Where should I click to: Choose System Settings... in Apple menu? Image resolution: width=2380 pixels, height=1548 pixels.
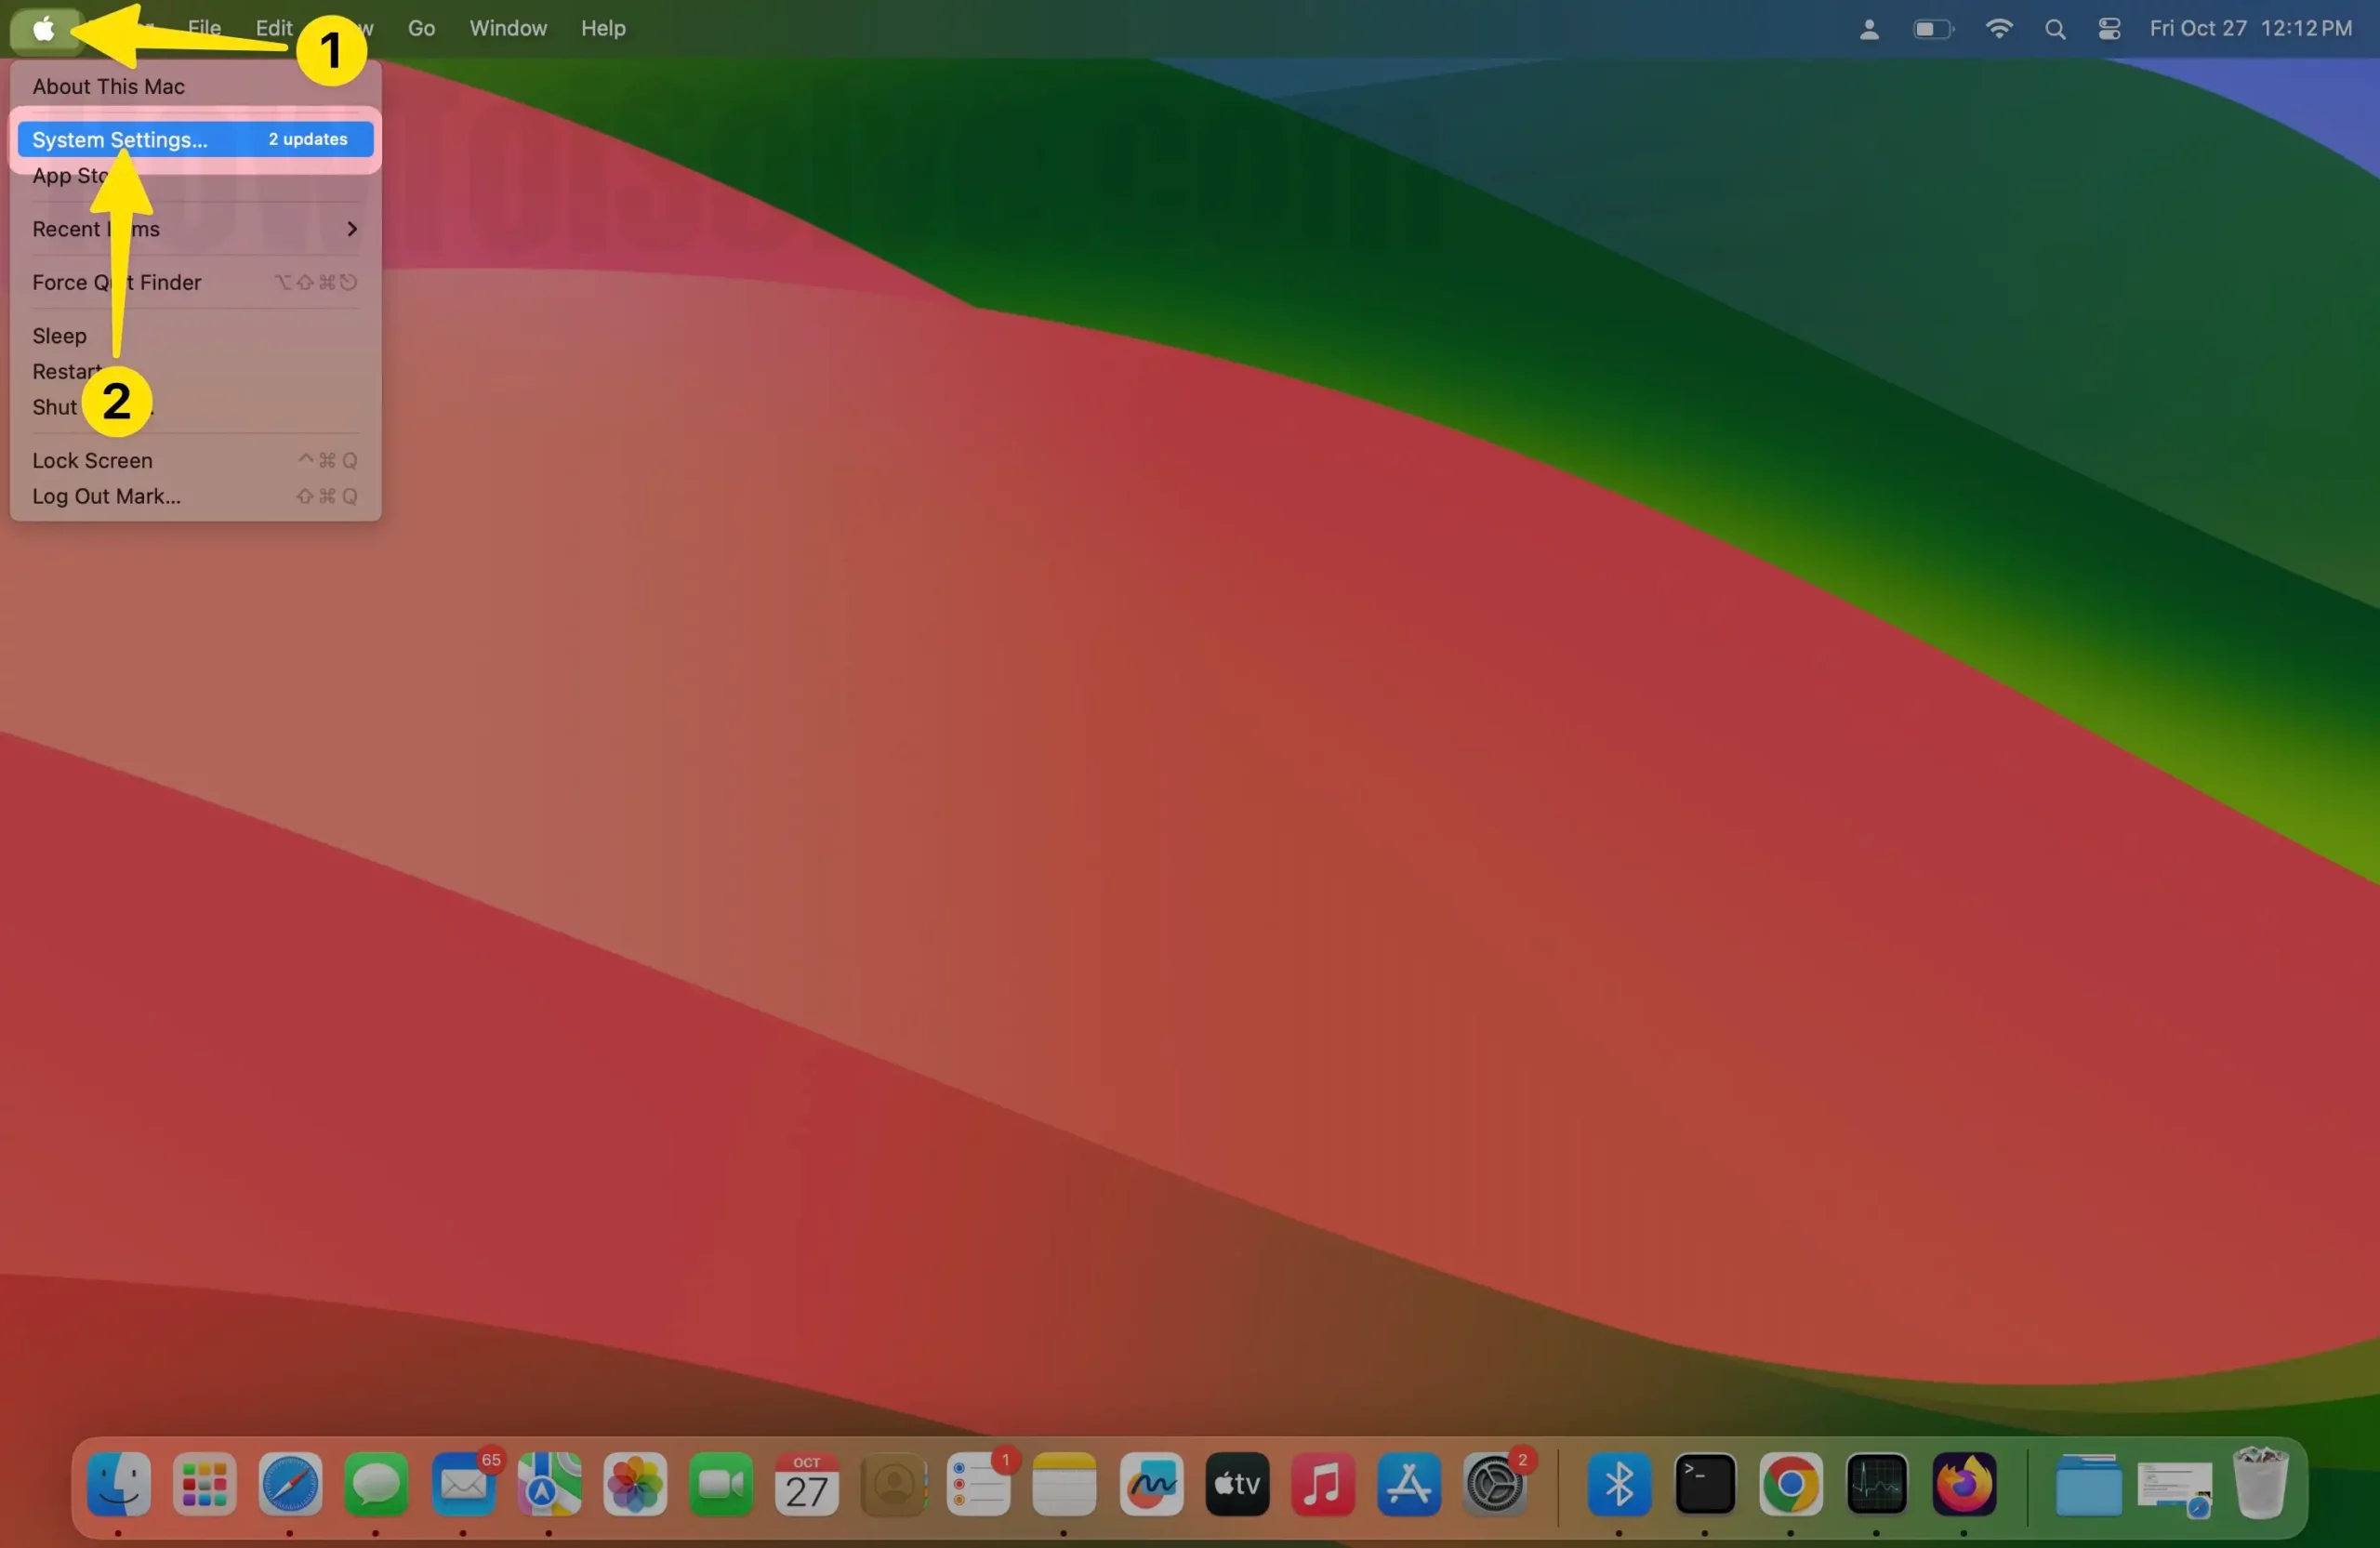pyautogui.click(x=195, y=139)
